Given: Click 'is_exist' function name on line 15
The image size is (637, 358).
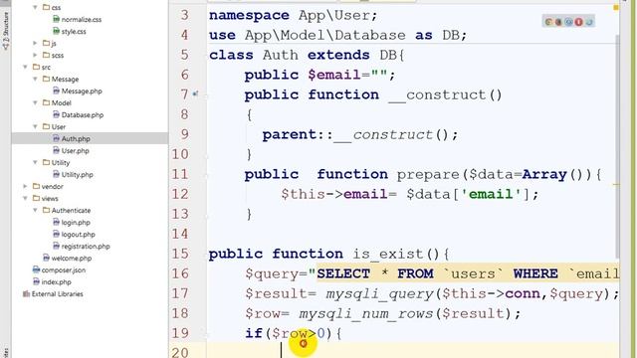Looking at the screenshot, I should (x=388, y=255).
